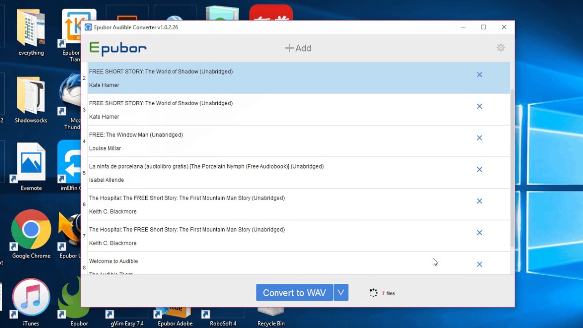Select La ninfa de porcelana title
Image resolution: width=583 pixels, height=328 pixels.
(206, 167)
